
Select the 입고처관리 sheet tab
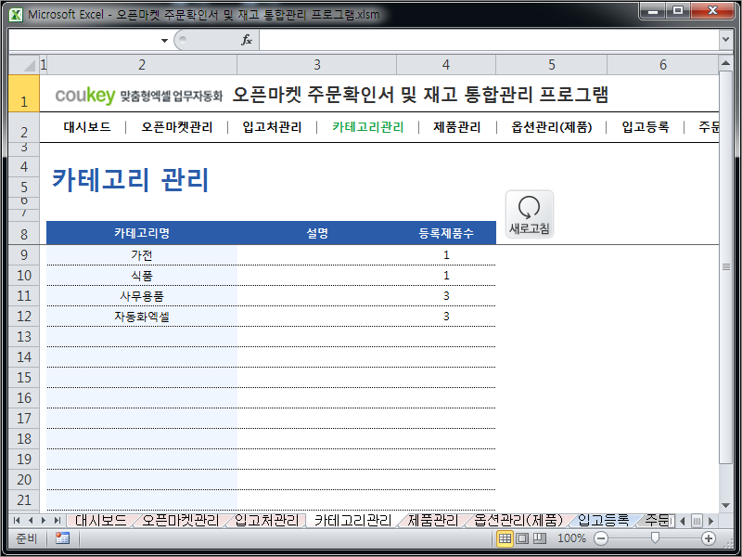click(x=266, y=520)
